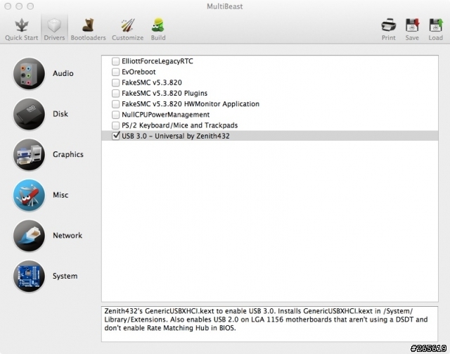Viewport: 450px width, 354px height.
Task: Select the System motherboard icon
Action: point(29,276)
